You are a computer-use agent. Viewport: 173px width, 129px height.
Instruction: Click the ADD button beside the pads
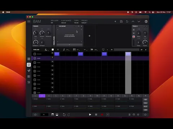[146, 100]
